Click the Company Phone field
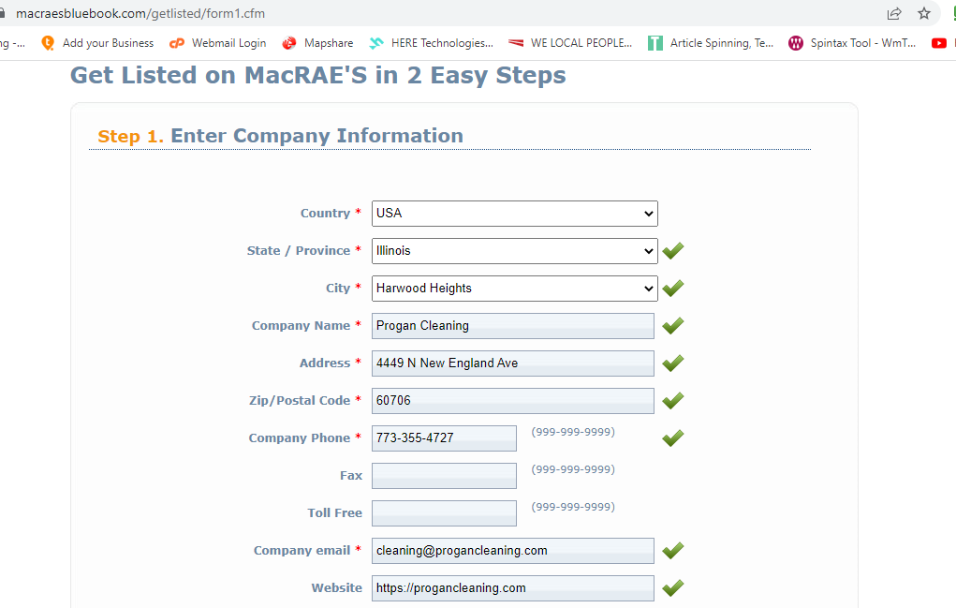956x608 pixels. (444, 438)
